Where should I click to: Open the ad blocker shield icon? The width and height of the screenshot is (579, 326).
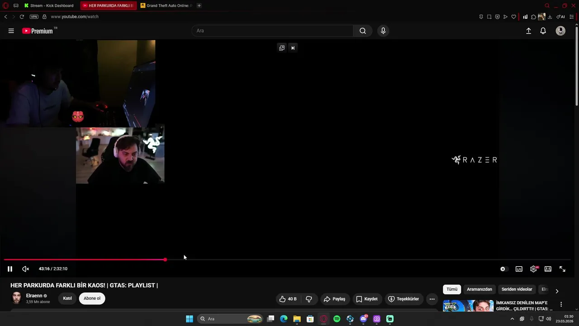click(x=497, y=17)
